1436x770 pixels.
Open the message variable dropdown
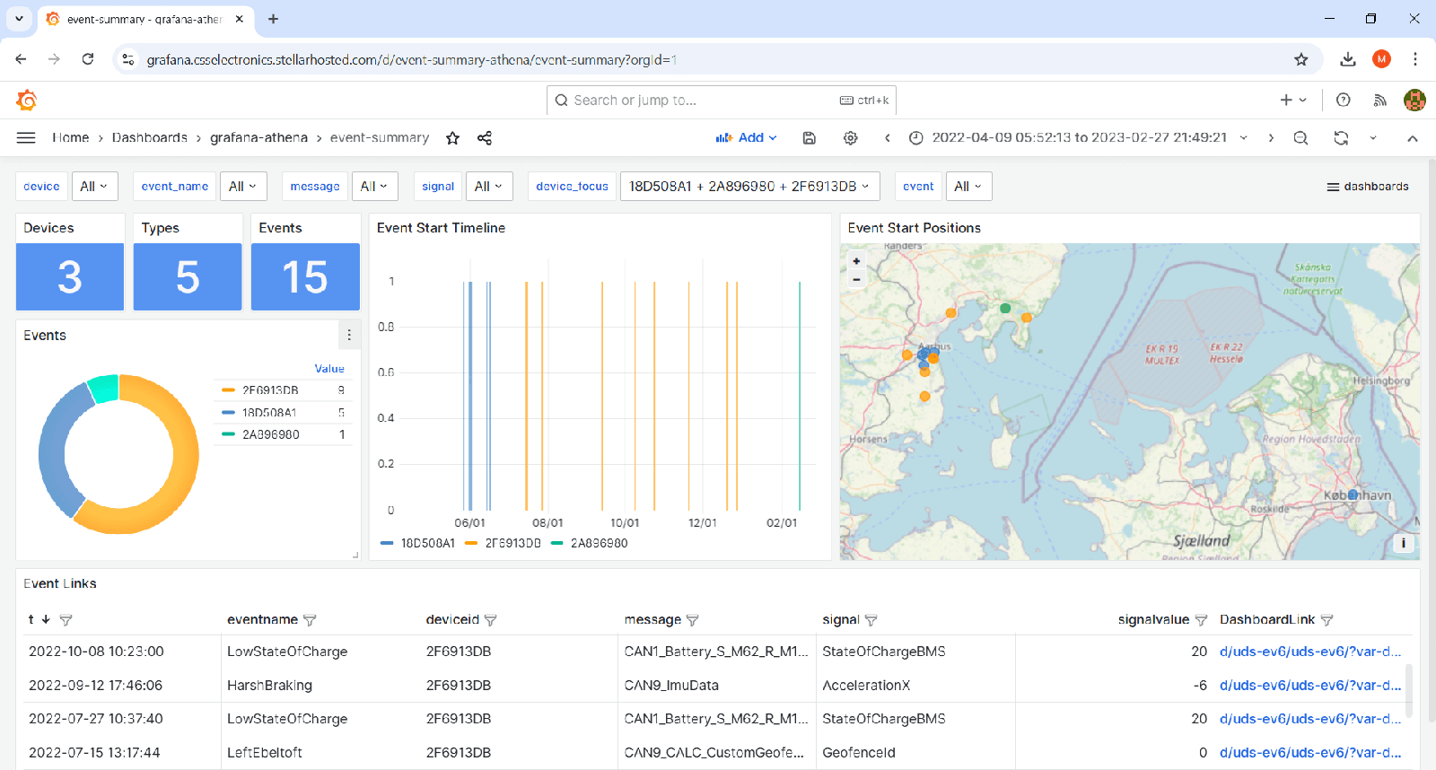point(374,186)
